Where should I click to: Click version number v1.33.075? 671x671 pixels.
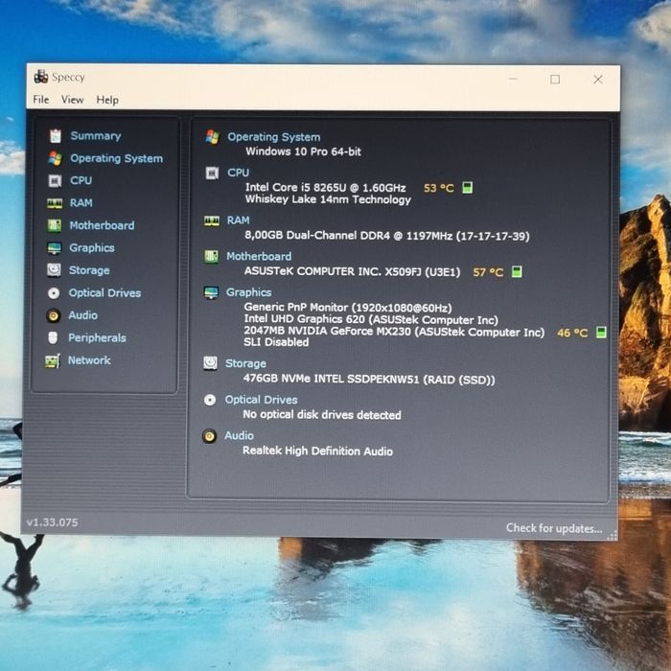pos(52,522)
